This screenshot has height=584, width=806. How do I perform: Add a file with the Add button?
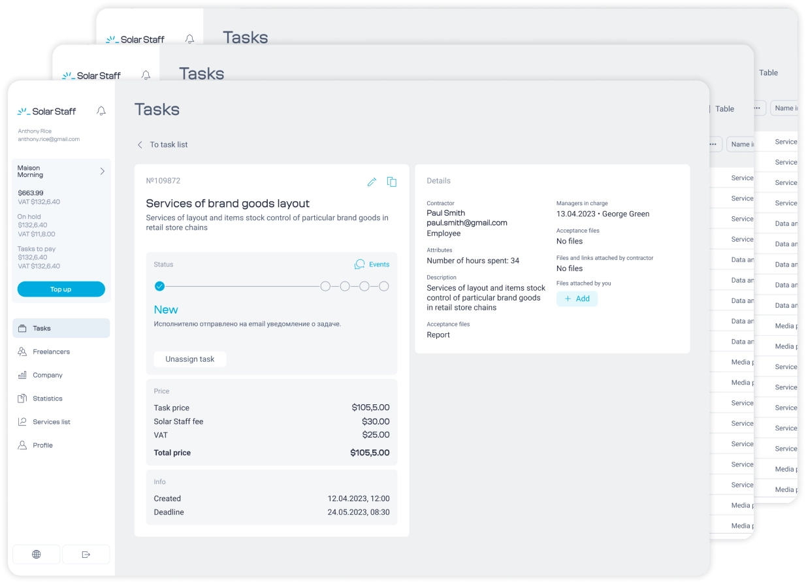[x=577, y=299]
